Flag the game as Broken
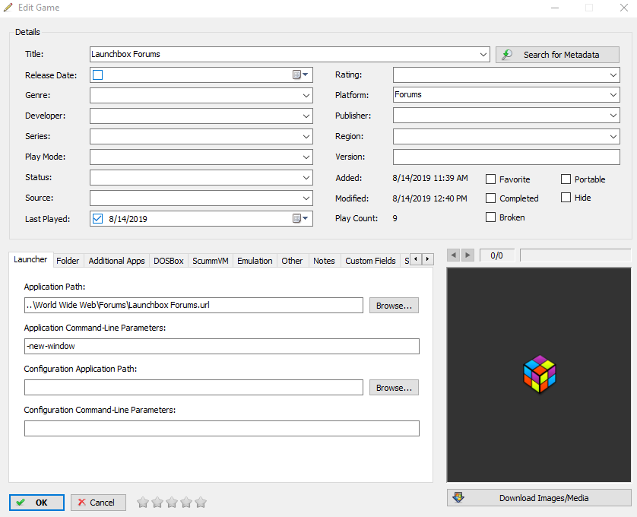This screenshot has width=637, height=517. (x=491, y=217)
